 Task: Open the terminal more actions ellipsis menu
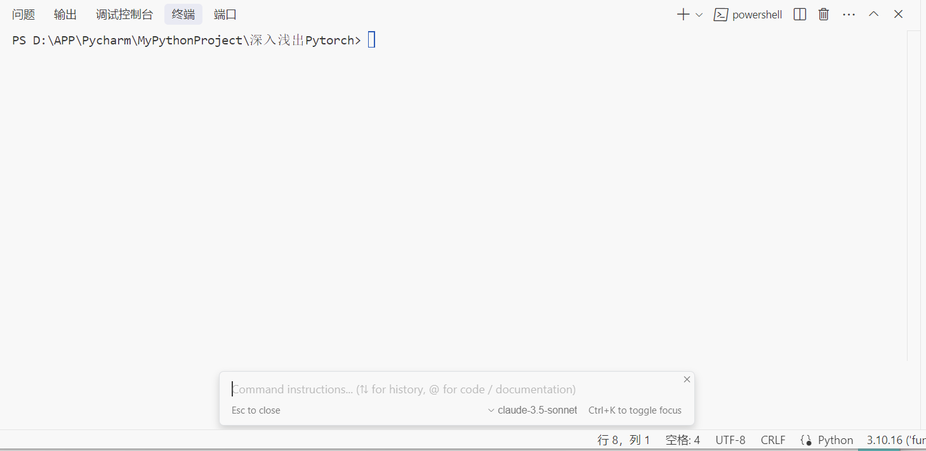tap(849, 15)
